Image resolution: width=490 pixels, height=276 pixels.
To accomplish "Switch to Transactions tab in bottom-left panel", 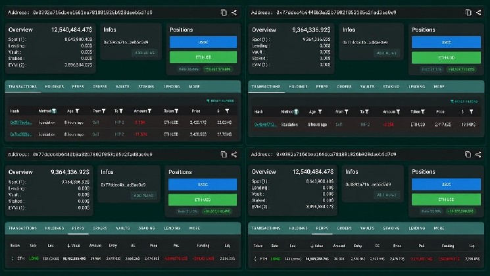I will pyautogui.click(x=22, y=228).
